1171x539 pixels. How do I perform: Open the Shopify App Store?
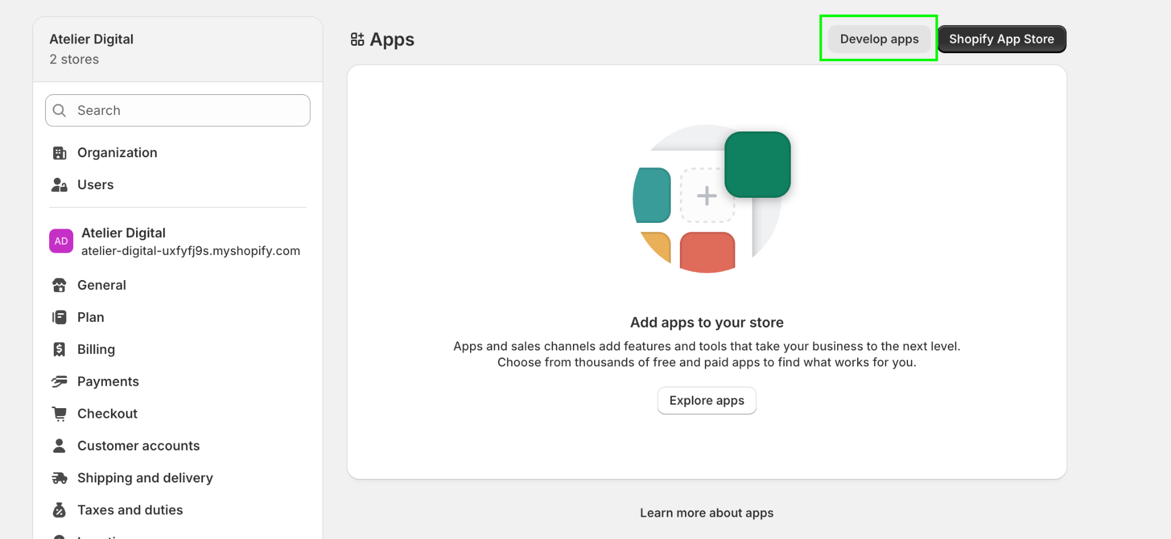point(1002,39)
